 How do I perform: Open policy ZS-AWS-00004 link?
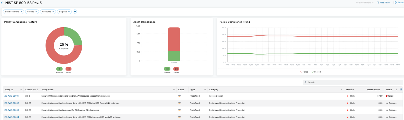click(x=12, y=117)
